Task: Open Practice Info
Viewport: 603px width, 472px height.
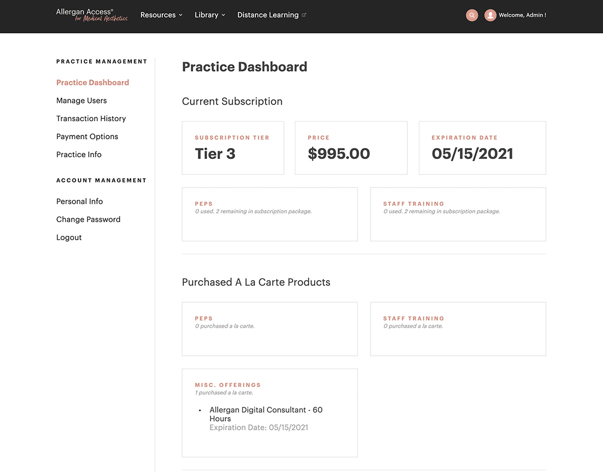Action: (x=79, y=154)
